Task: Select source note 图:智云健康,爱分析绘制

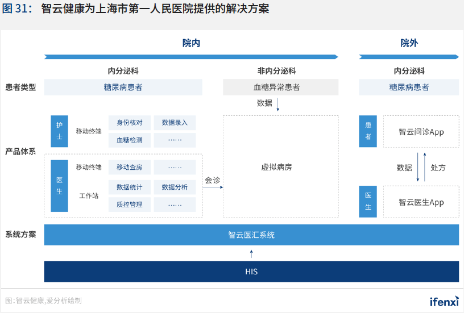Action: 43,301
